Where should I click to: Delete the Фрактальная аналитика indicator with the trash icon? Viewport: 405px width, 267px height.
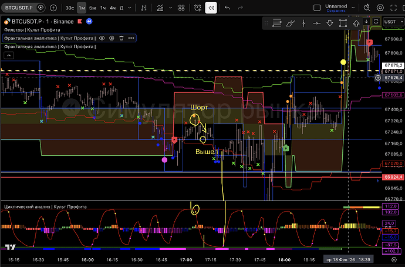pyautogui.click(x=121, y=38)
